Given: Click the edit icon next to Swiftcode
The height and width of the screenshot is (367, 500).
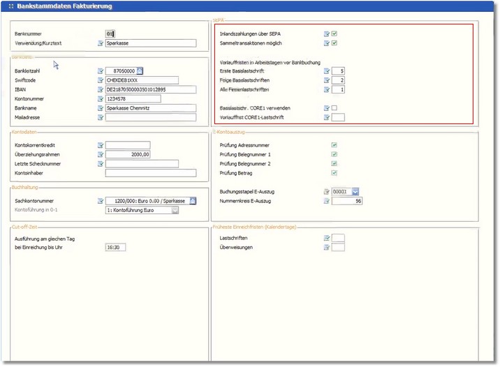Looking at the screenshot, I should click(x=101, y=80).
